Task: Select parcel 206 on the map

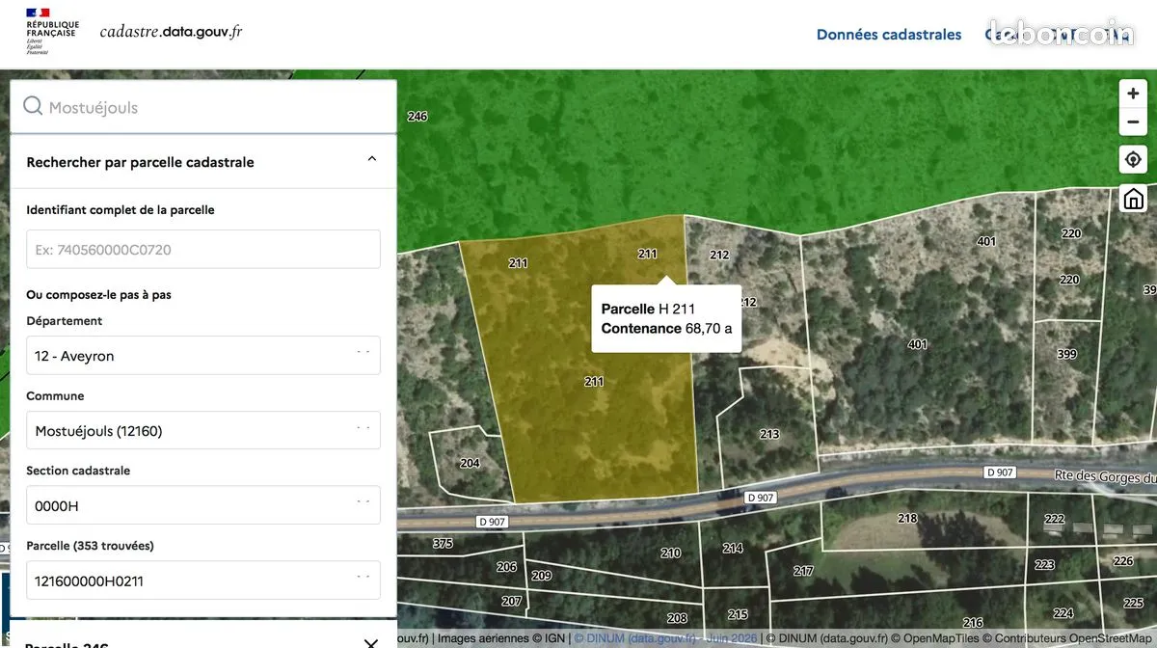Action: click(x=506, y=567)
